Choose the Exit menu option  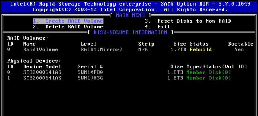(x=158, y=27)
